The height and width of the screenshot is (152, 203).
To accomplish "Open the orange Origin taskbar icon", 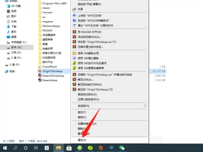I will [x=101, y=148].
